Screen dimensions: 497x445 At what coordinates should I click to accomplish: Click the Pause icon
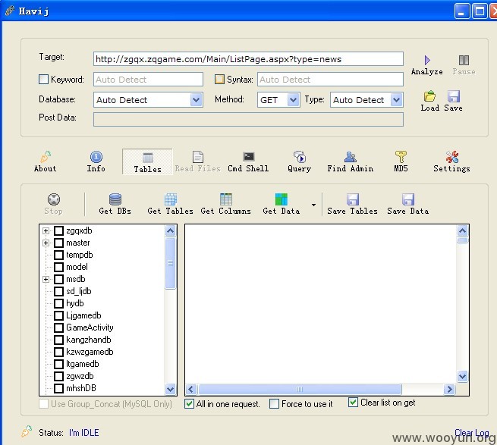pos(464,60)
